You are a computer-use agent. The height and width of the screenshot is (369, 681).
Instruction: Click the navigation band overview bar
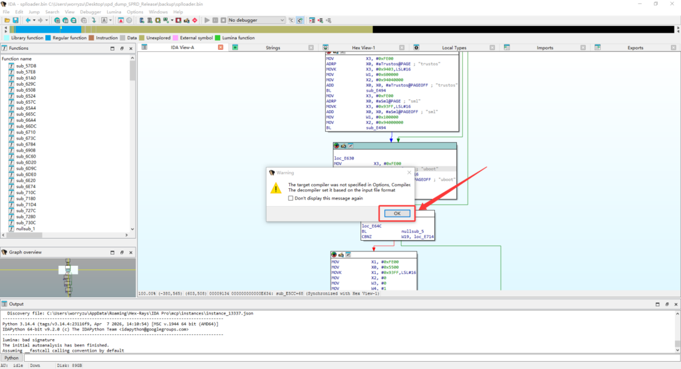click(x=342, y=29)
